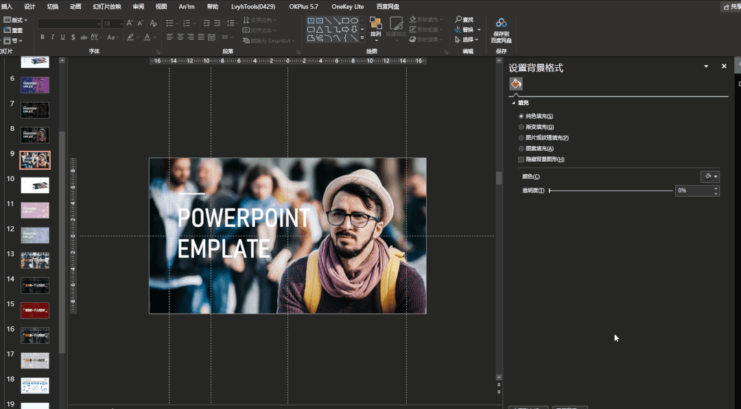Align text right
Screen dimensions: 741x409
pos(191,37)
